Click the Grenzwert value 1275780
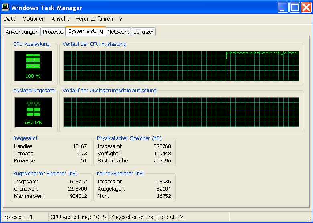The height and width of the screenshot is (223, 313). 77,189
